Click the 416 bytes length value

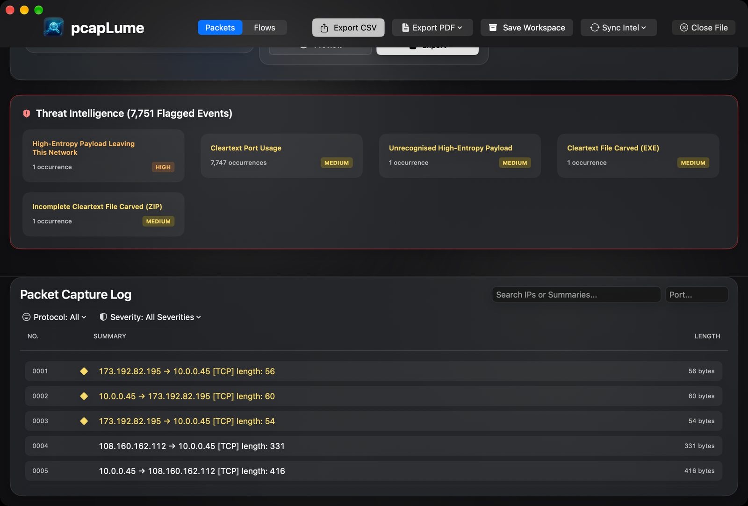tap(699, 471)
